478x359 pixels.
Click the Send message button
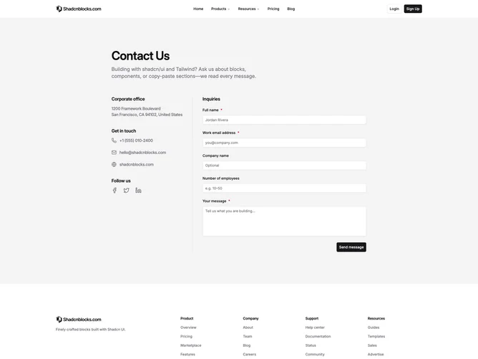point(351,247)
